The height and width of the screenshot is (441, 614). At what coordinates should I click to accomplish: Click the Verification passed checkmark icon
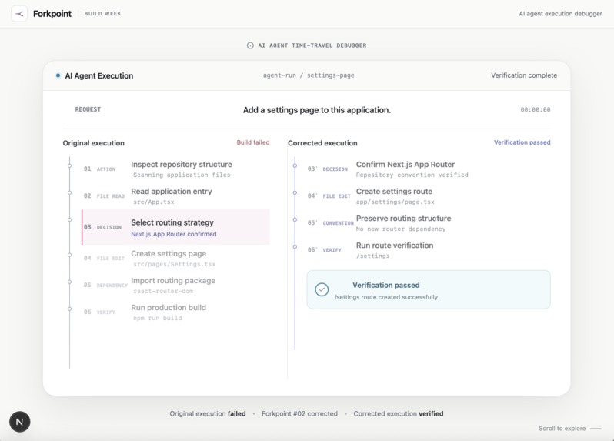click(x=322, y=290)
